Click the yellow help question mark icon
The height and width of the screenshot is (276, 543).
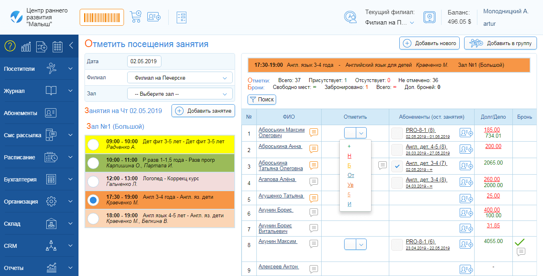10,46
